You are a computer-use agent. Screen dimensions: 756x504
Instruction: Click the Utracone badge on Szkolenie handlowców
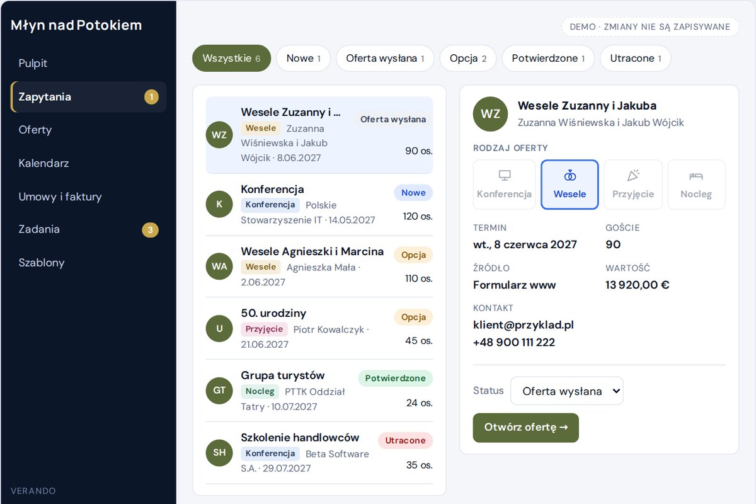coord(406,440)
